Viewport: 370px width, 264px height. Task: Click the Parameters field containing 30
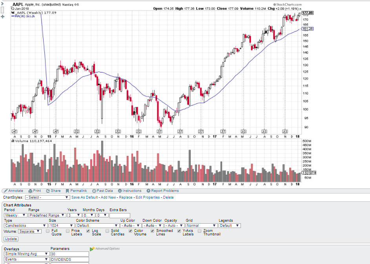pyautogui.click(x=69, y=254)
